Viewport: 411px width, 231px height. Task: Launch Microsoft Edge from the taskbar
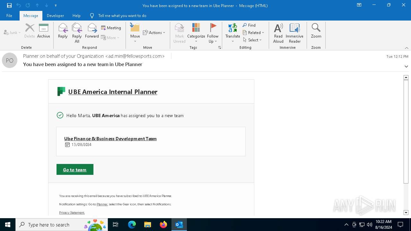tap(132, 225)
